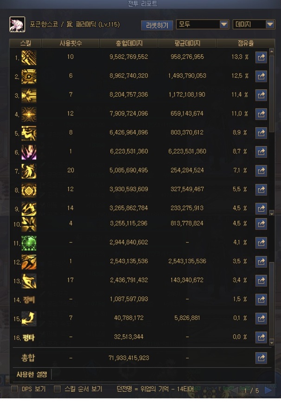
Task: Click the 평균데미지 column header
Action: click(x=187, y=44)
